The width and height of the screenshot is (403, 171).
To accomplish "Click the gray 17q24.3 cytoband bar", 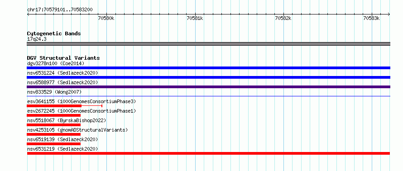I will point(208,44).
